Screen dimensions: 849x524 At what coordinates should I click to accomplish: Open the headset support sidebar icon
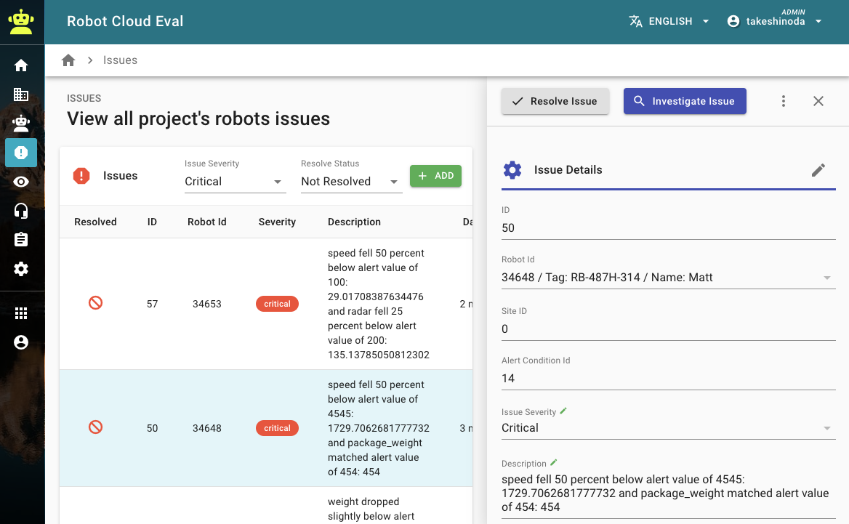(x=21, y=211)
